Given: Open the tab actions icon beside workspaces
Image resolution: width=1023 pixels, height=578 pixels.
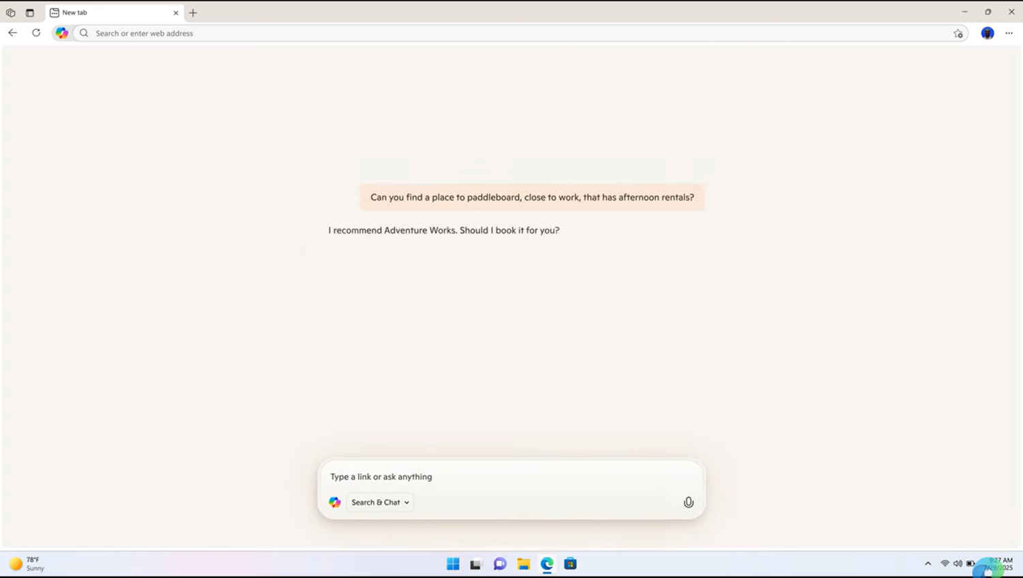Looking at the screenshot, I should click(29, 12).
